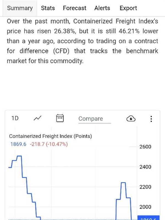Click the -218.7 (-10.47%) change label
The width and height of the screenshot is (165, 220).
(x=49, y=144)
